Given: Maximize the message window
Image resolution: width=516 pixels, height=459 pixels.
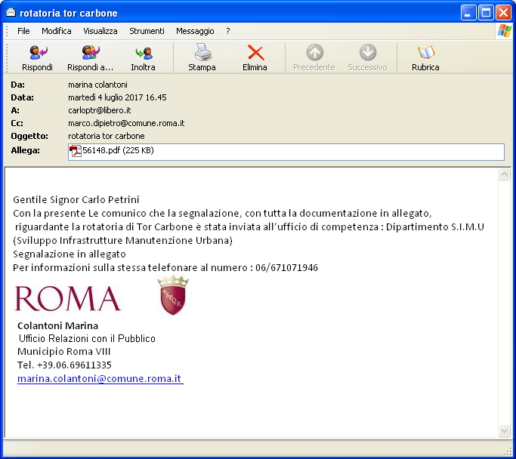Looking at the screenshot, I should [x=486, y=13].
